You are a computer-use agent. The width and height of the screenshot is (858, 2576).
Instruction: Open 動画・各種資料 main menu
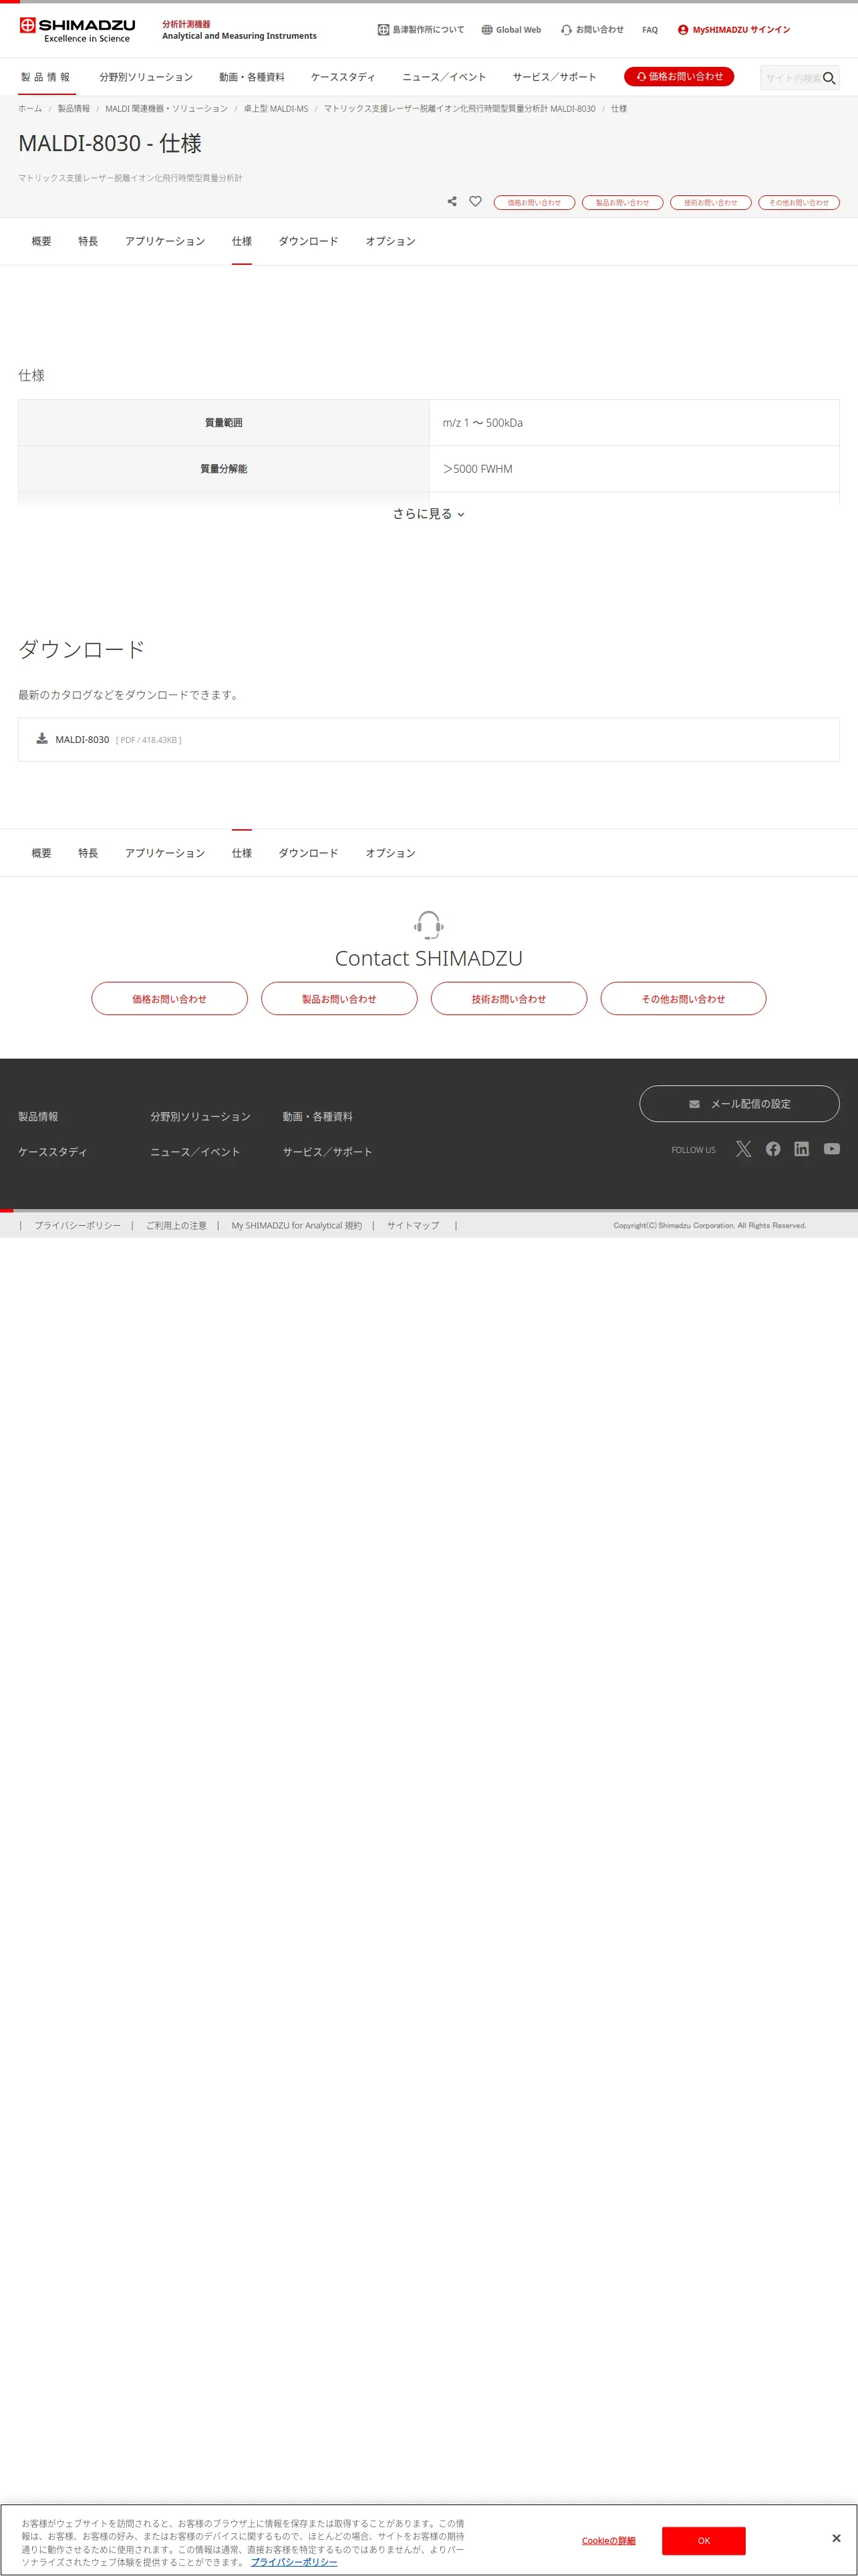click(252, 77)
